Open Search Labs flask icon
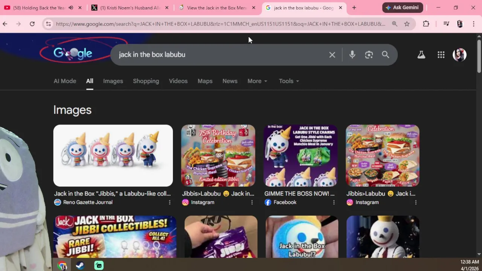482x271 pixels. [421, 55]
